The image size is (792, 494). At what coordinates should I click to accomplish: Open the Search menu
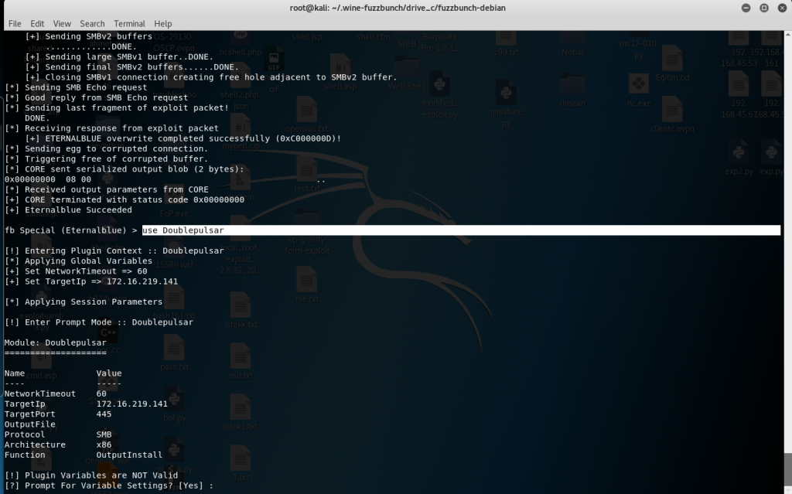92,24
